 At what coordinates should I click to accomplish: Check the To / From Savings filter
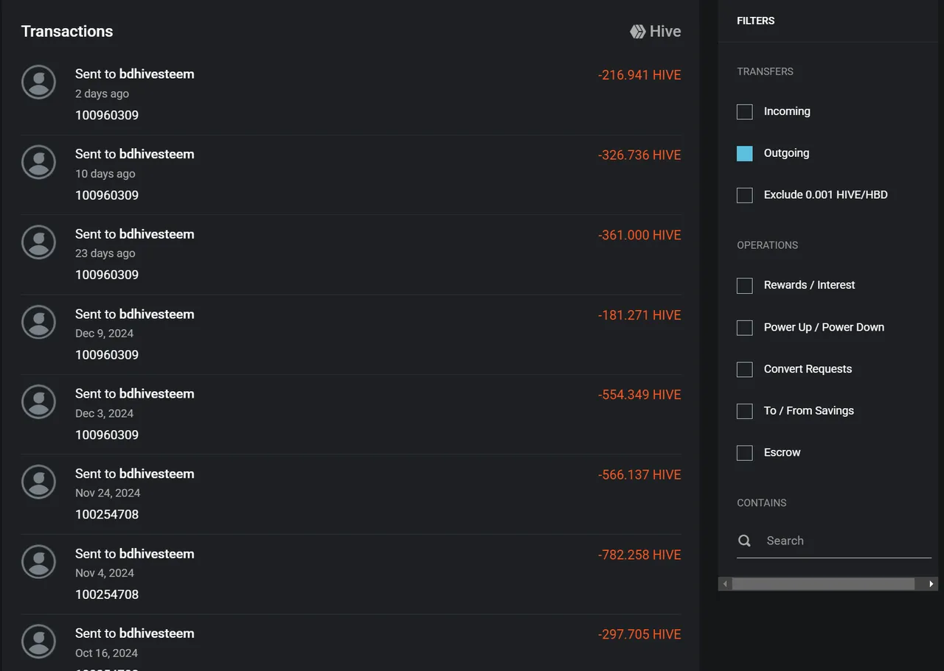click(x=745, y=411)
